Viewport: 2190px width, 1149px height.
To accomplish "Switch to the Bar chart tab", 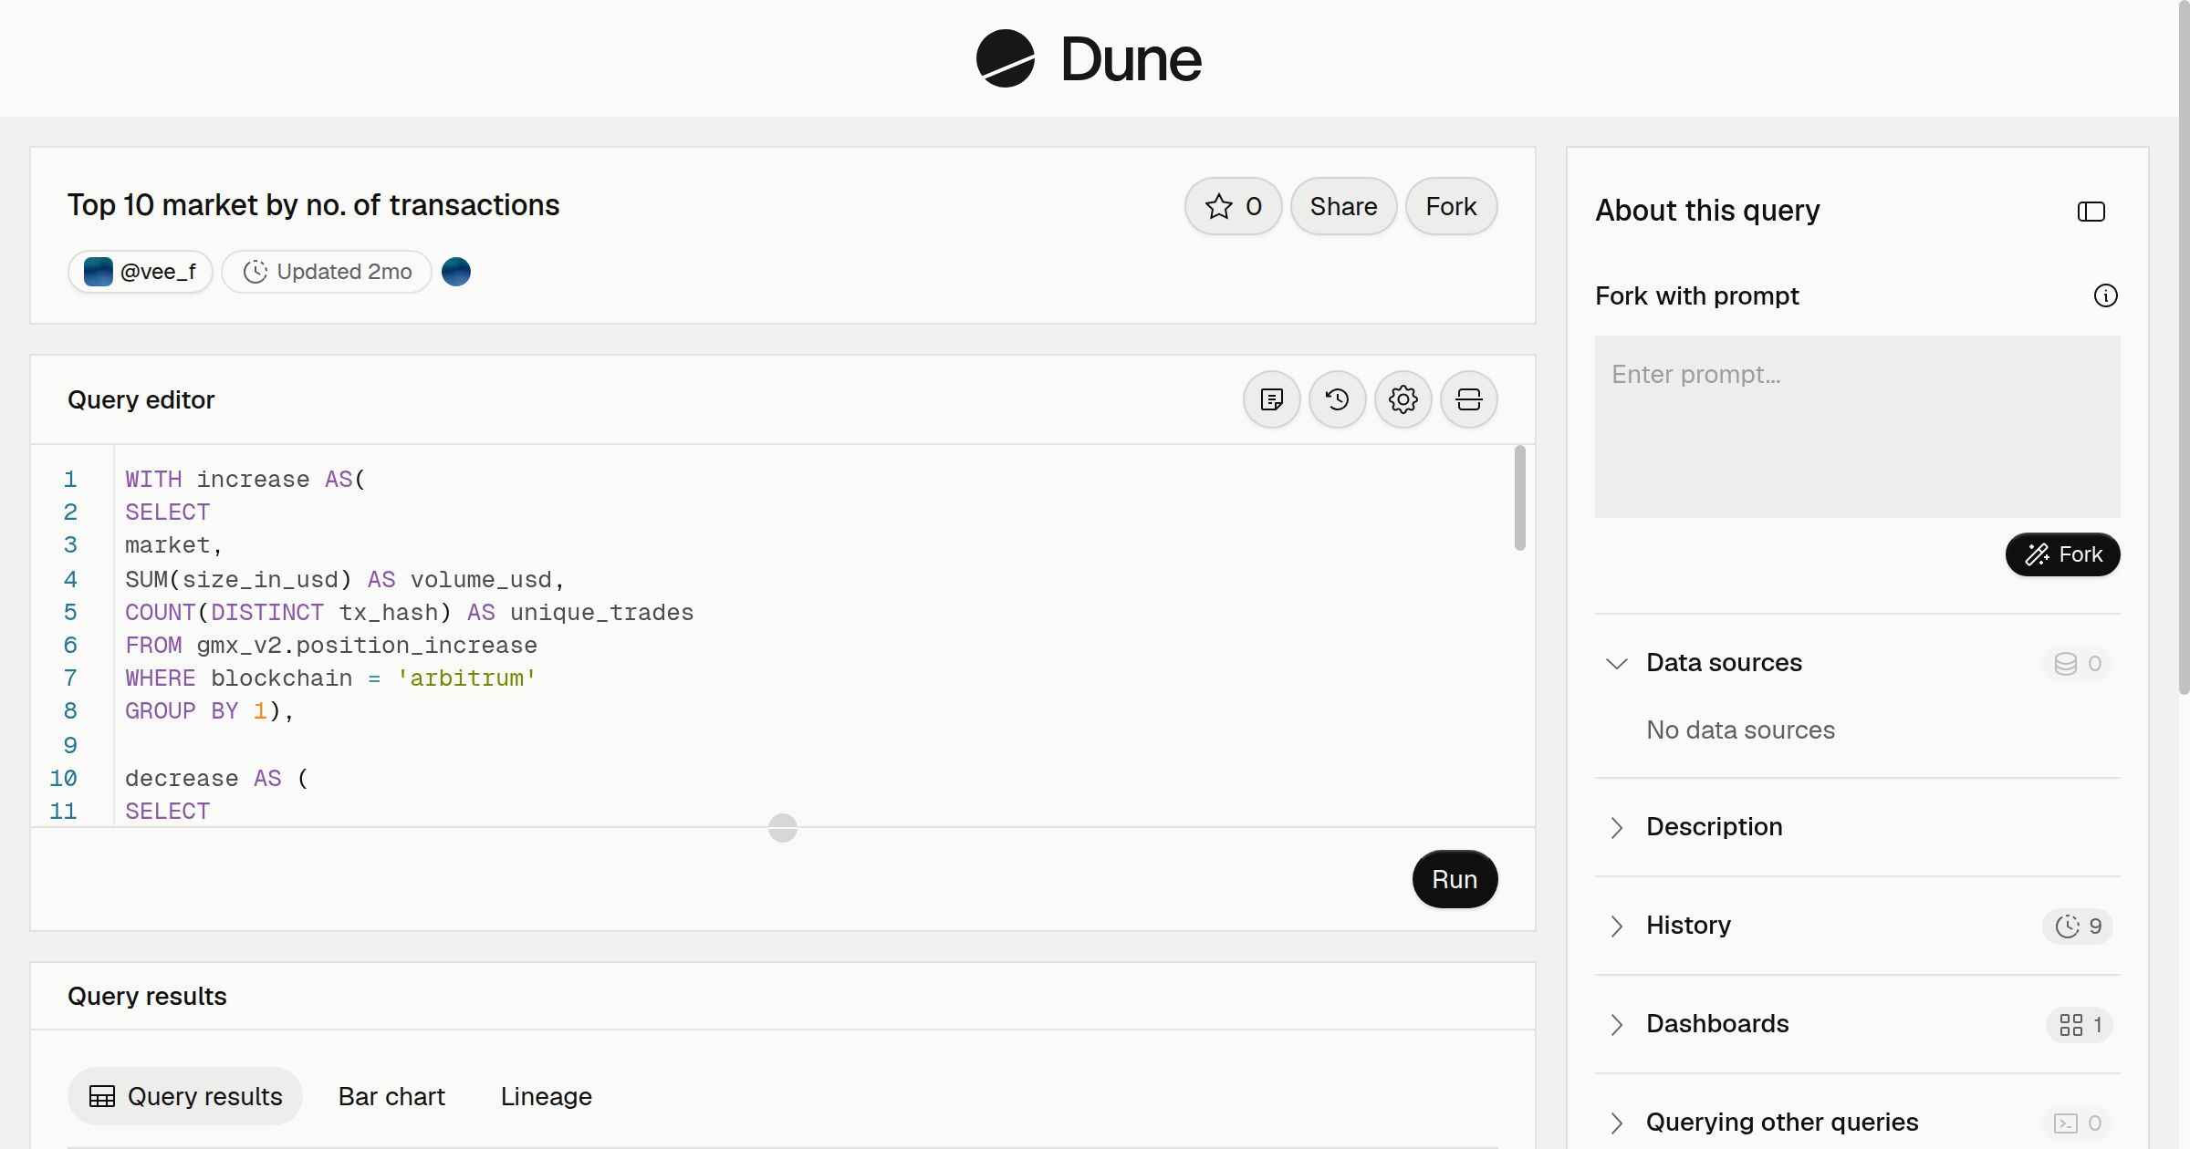I will click(391, 1096).
